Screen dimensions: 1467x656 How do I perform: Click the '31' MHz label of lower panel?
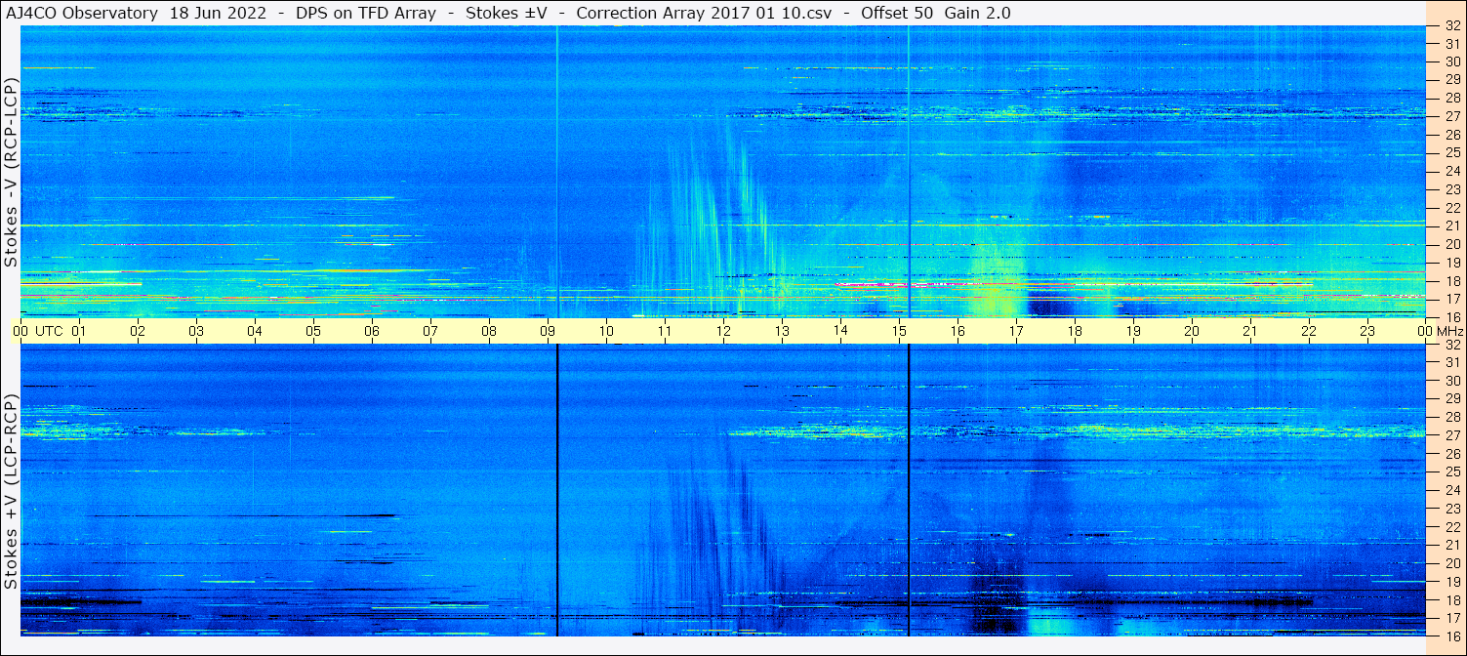click(1451, 362)
